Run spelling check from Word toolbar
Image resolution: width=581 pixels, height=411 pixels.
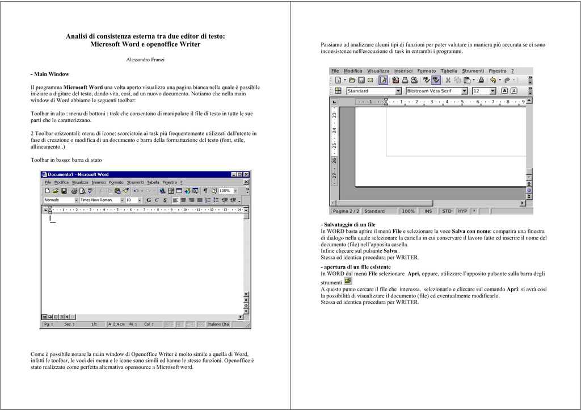pyautogui.click(x=91, y=191)
